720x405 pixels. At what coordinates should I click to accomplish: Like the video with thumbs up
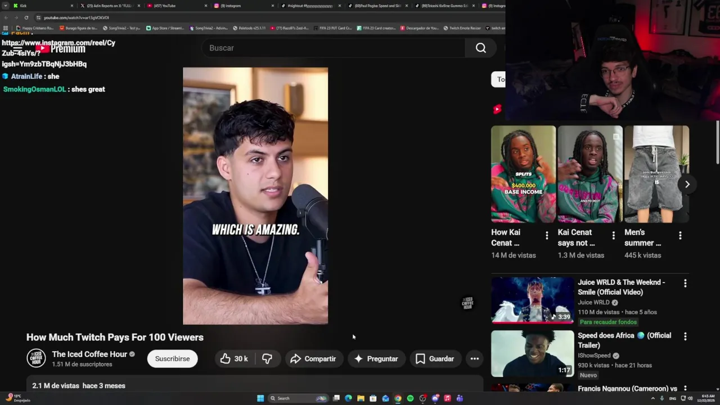234,359
